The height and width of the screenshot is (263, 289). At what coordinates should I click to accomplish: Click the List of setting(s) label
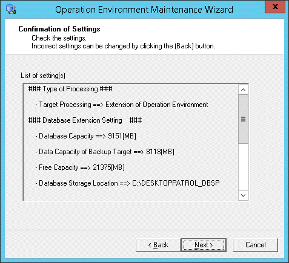(43, 76)
